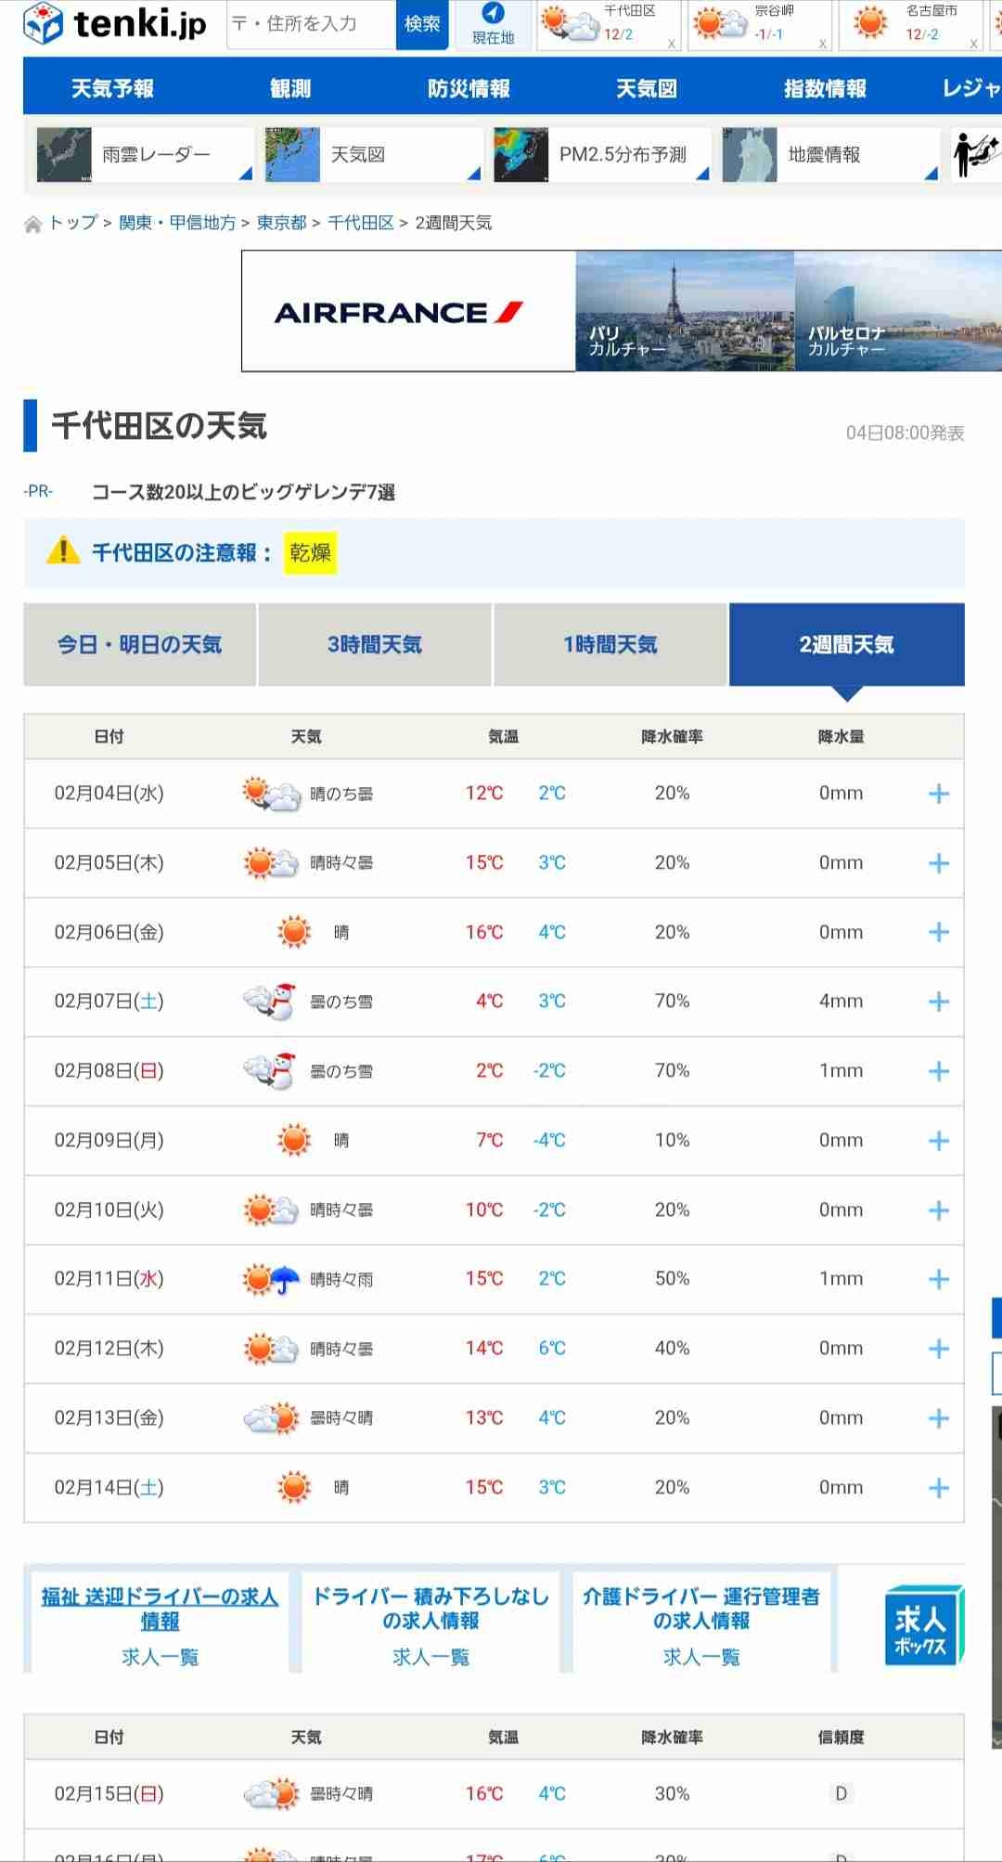Switch to the 3時間天気 tab
This screenshot has height=1862, width=1002.
pyautogui.click(x=375, y=645)
